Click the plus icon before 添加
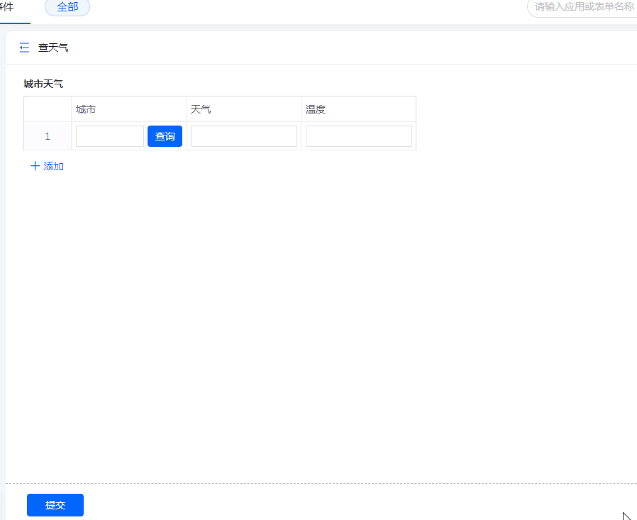The height and width of the screenshot is (520, 637). pyautogui.click(x=35, y=166)
